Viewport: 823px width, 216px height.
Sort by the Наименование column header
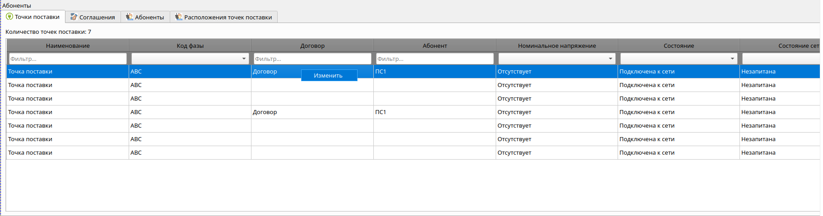68,46
